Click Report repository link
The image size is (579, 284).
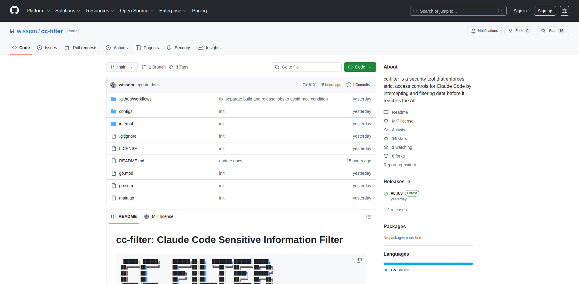[x=400, y=165]
